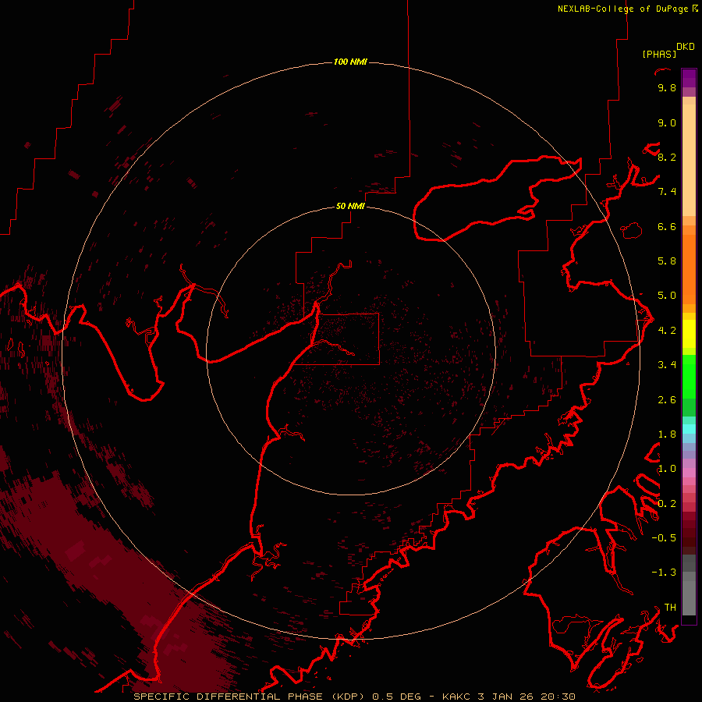
Task: Pick the cyan segment of the color bar
Action: pos(689,429)
